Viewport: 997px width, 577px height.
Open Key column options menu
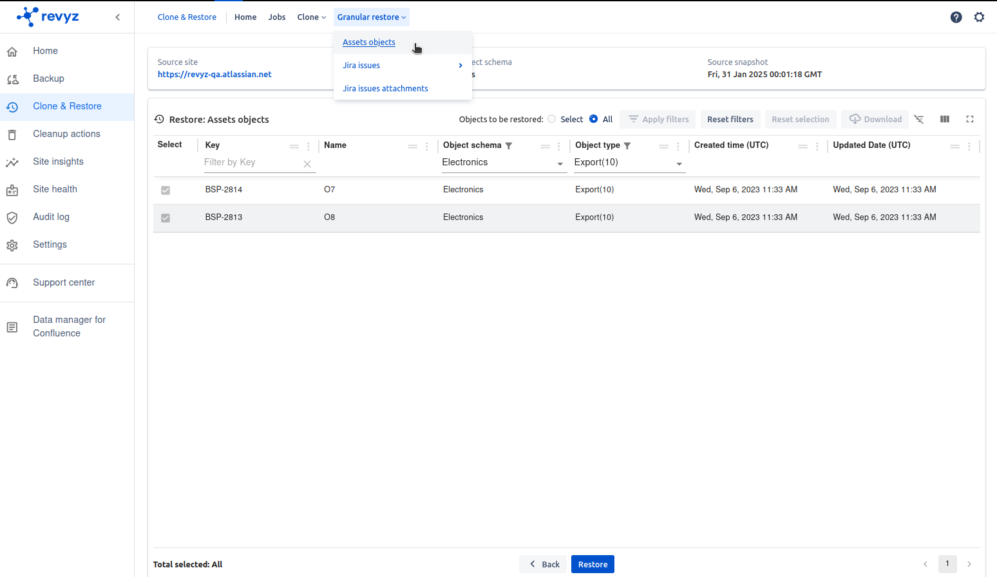(x=309, y=146)
